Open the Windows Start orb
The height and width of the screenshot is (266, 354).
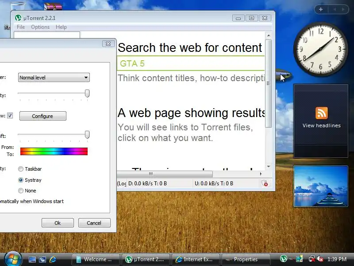(12, 259)
